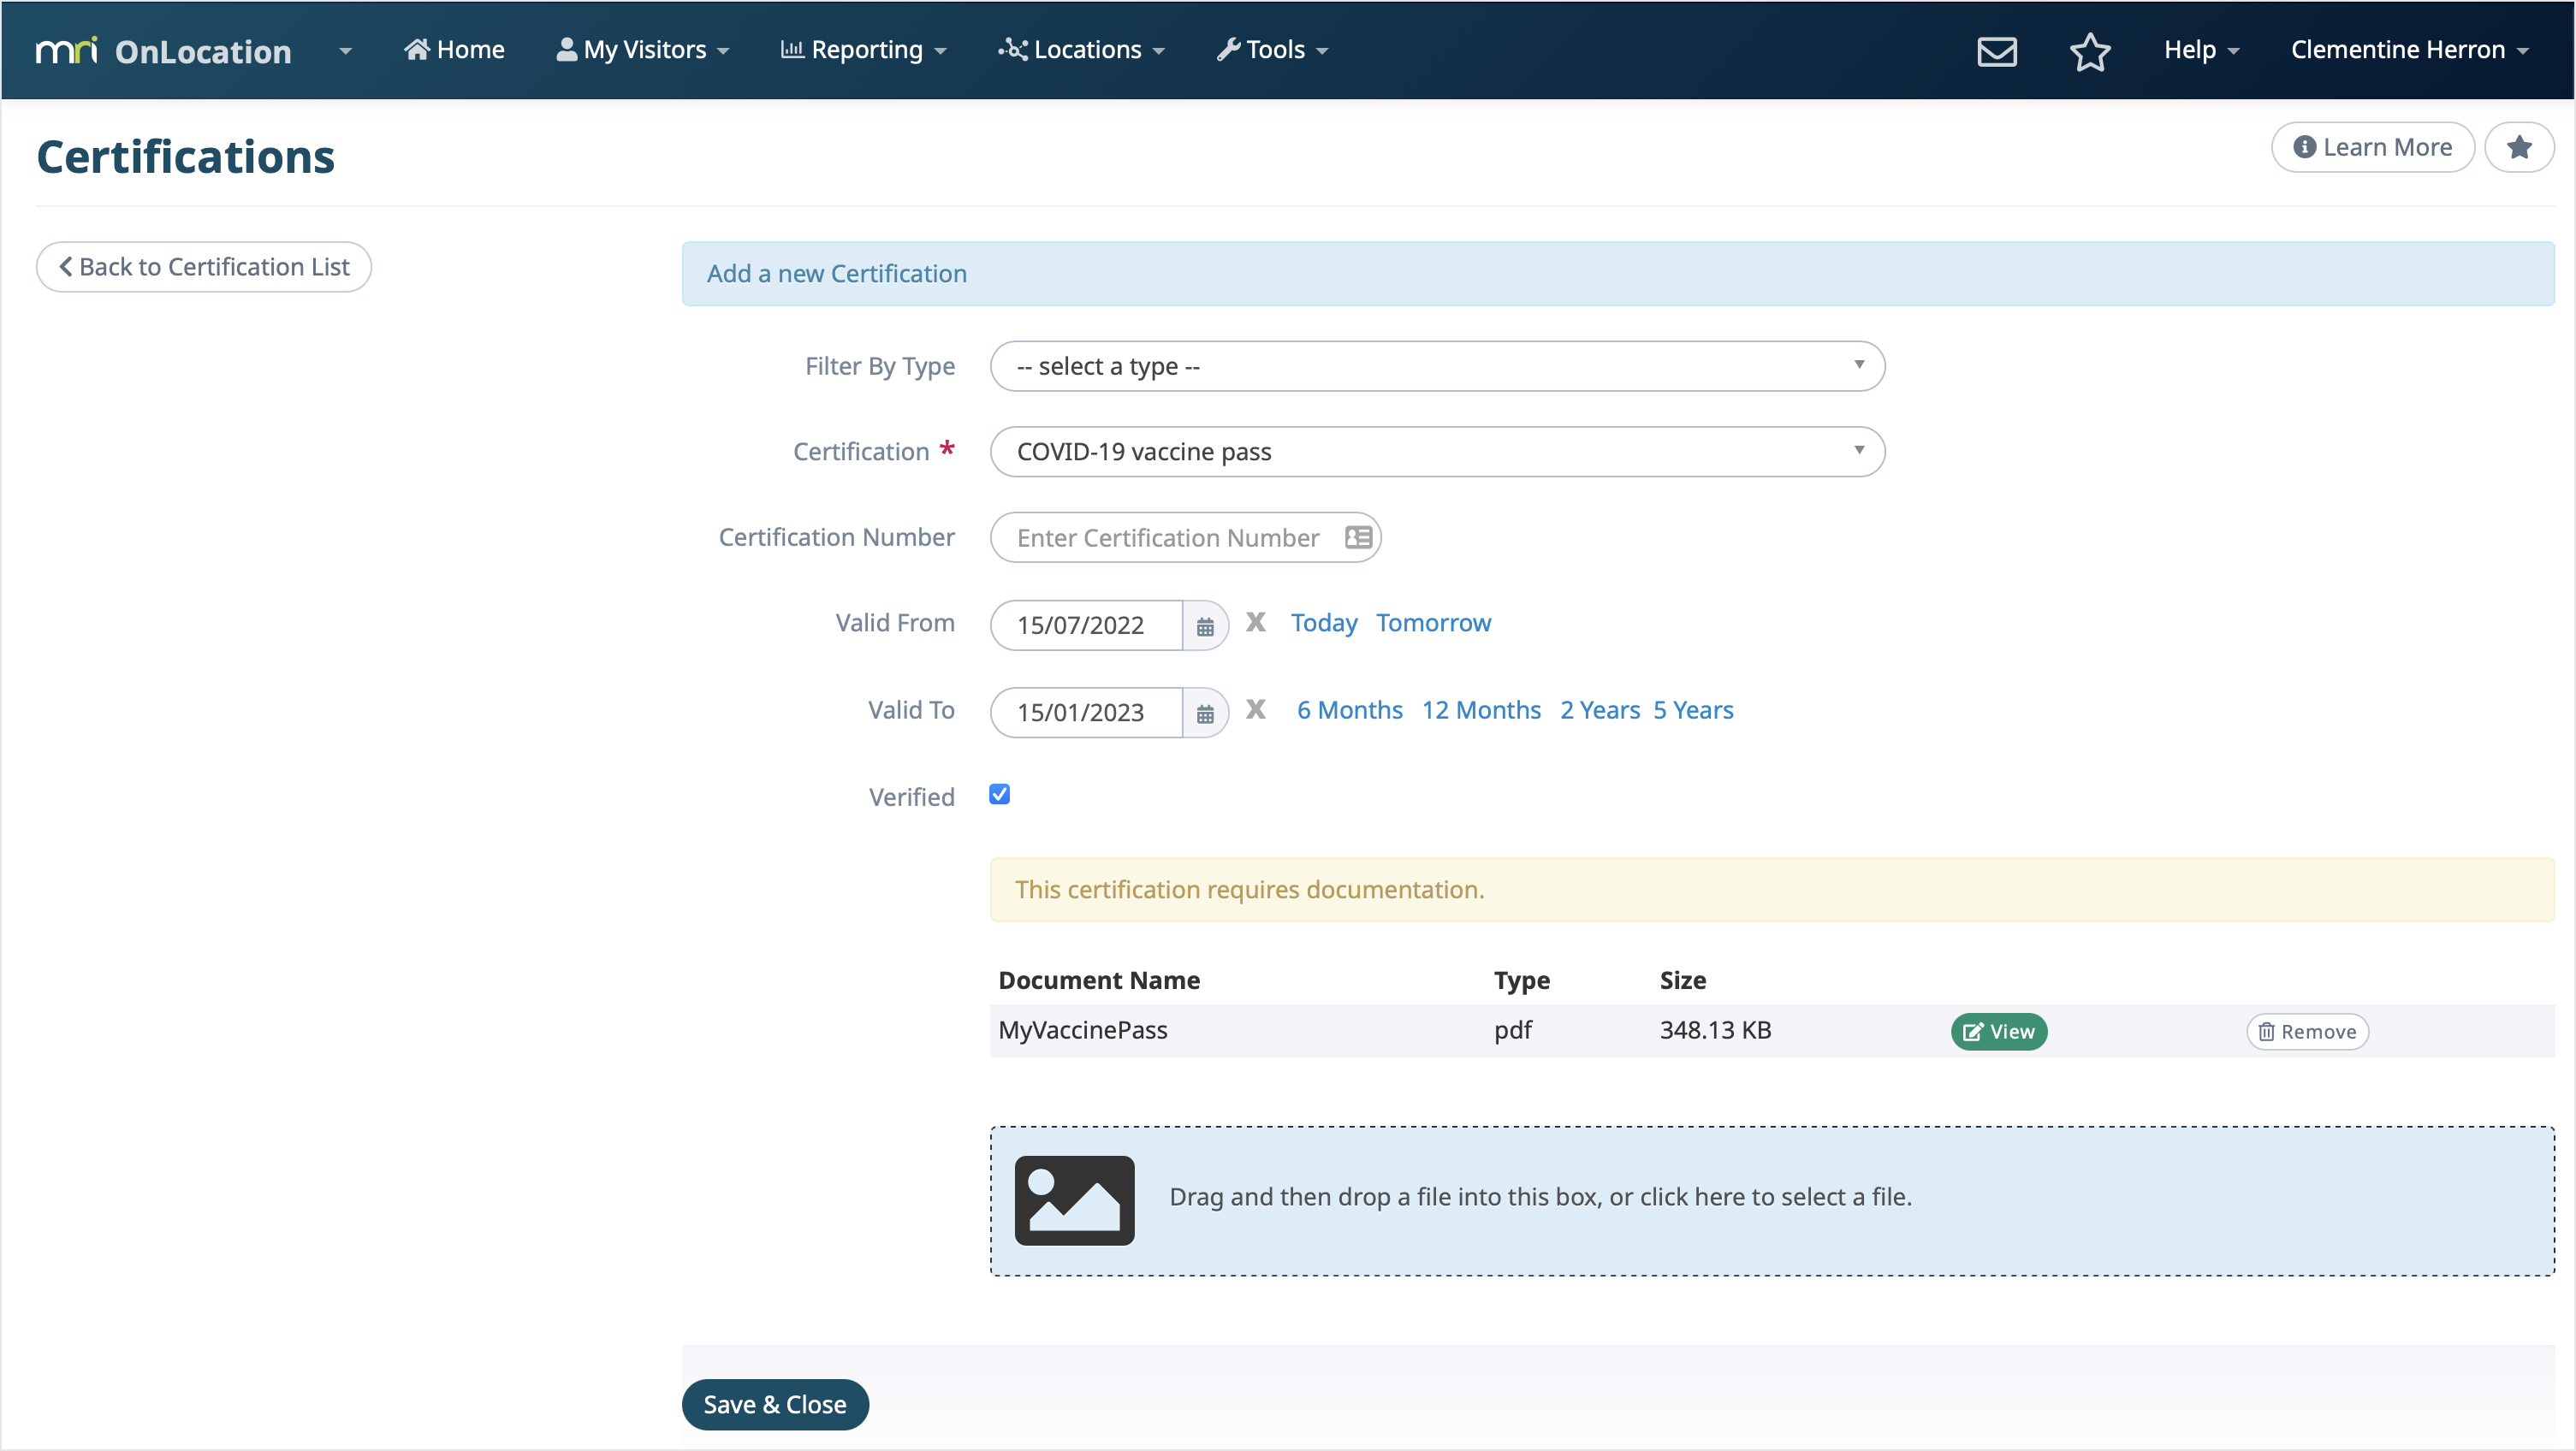Click the Document Name column header
This screenshot has height=1451, width=2576.
pos(1099,980)
